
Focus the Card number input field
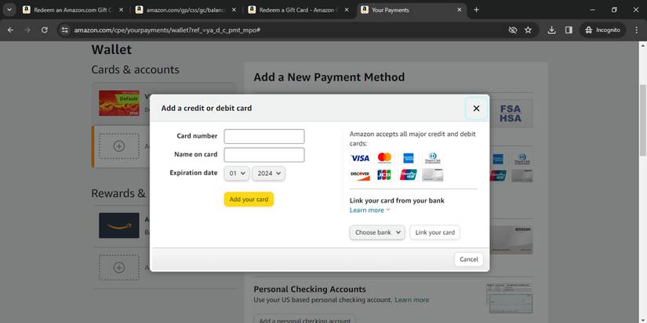point(264,136)
